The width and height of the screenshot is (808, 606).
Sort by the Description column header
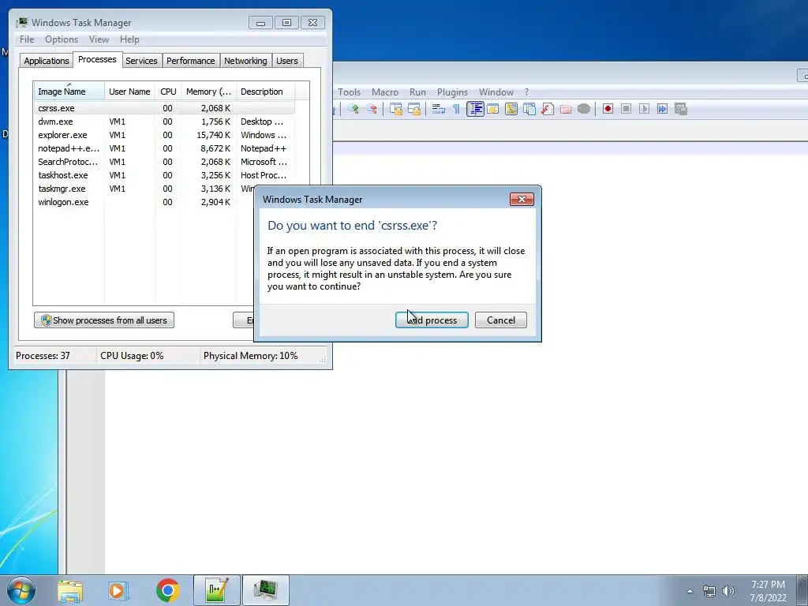tap(265, 92)
